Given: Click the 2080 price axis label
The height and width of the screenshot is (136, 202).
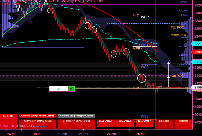Looking at the screenshot, I should tap(198, 99).
